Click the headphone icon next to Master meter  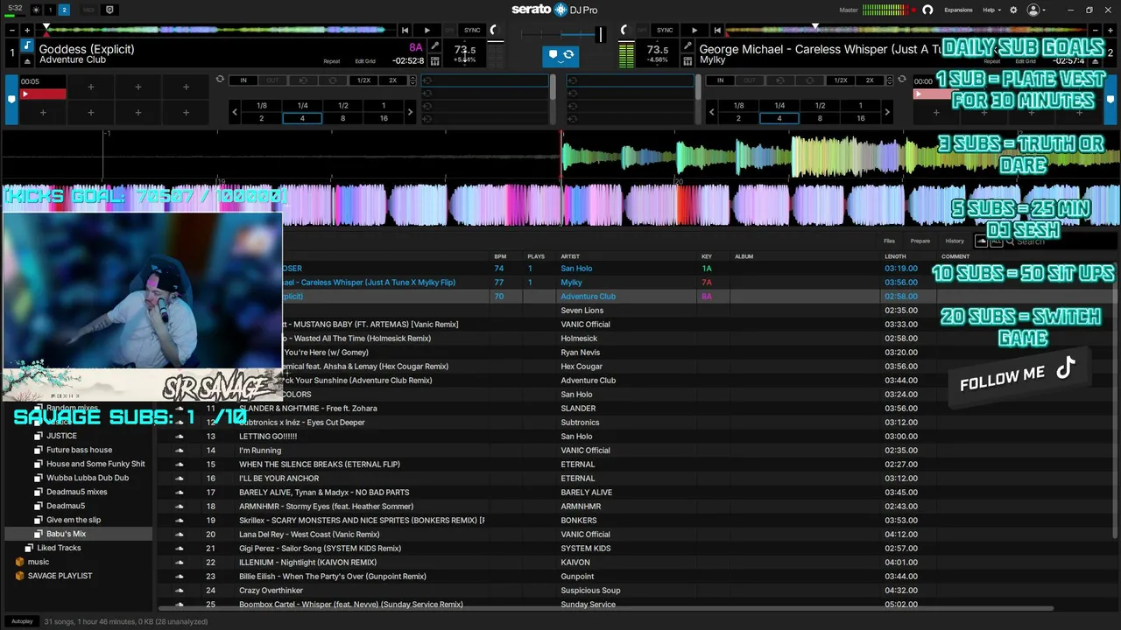pyautogui.click(x=927, y=10)
